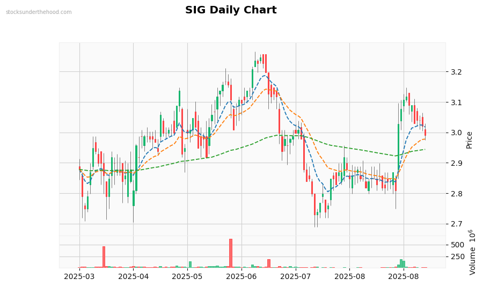Select the 3.2 price axis label
483x286 pixels.
(x=456, y=72)
